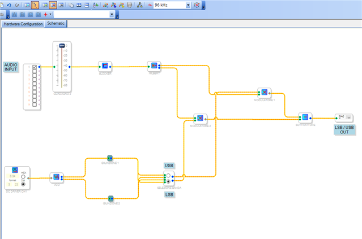Click the AUDIO INPUT label
The image size is (362, 239).
11,67
